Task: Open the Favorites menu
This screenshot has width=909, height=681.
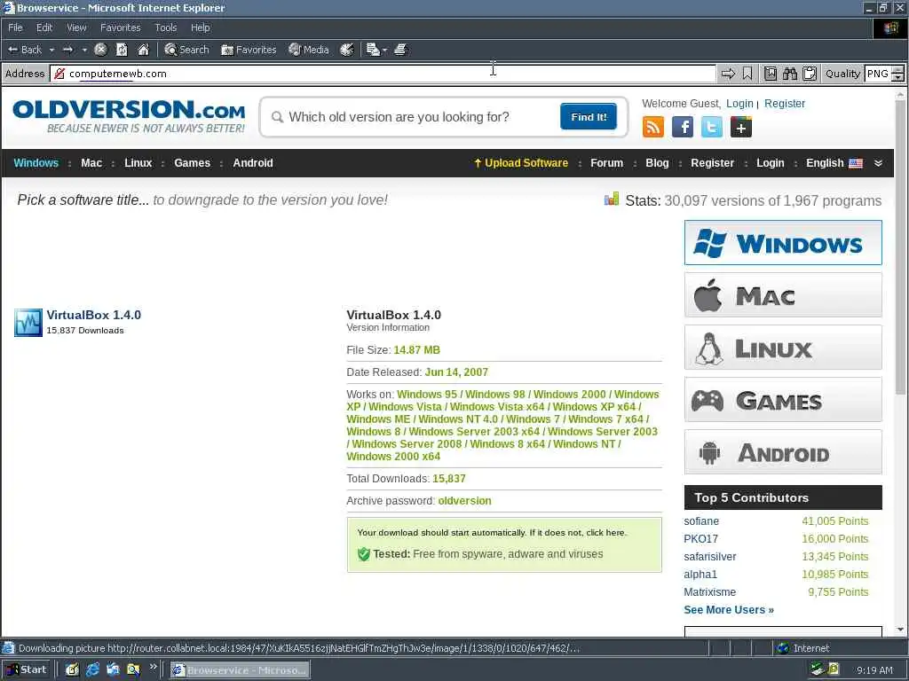Action: [121, 27]
